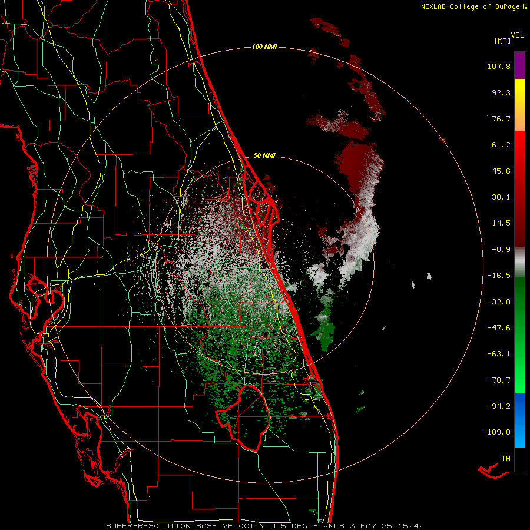Click the -0.9 velocity scale value
Viewport: 530px width, 530px height.
click(501, 250)
